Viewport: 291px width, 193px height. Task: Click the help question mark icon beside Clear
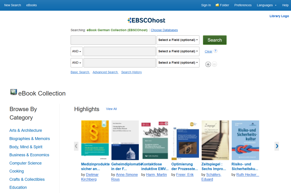[216, 51]
